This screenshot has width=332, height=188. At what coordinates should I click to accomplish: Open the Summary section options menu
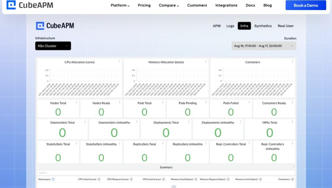tap(294, 167)
